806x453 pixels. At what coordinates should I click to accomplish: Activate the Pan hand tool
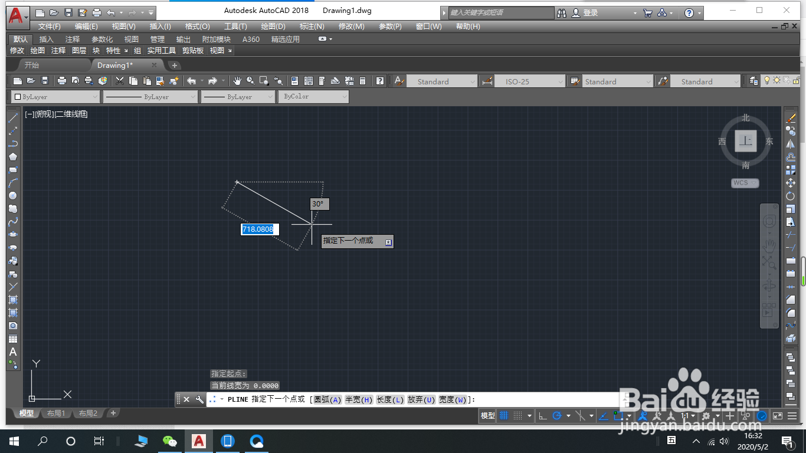(237, 81)
